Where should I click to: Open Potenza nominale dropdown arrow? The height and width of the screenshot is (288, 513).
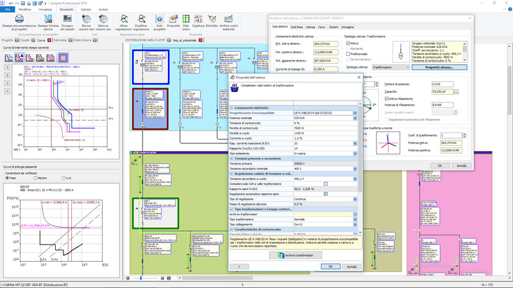point(355,118)
